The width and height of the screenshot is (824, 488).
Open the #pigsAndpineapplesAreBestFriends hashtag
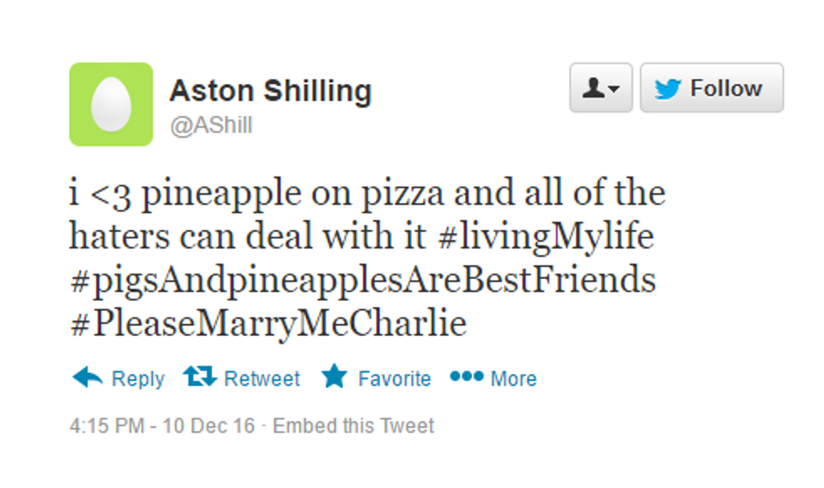[362, 279]
